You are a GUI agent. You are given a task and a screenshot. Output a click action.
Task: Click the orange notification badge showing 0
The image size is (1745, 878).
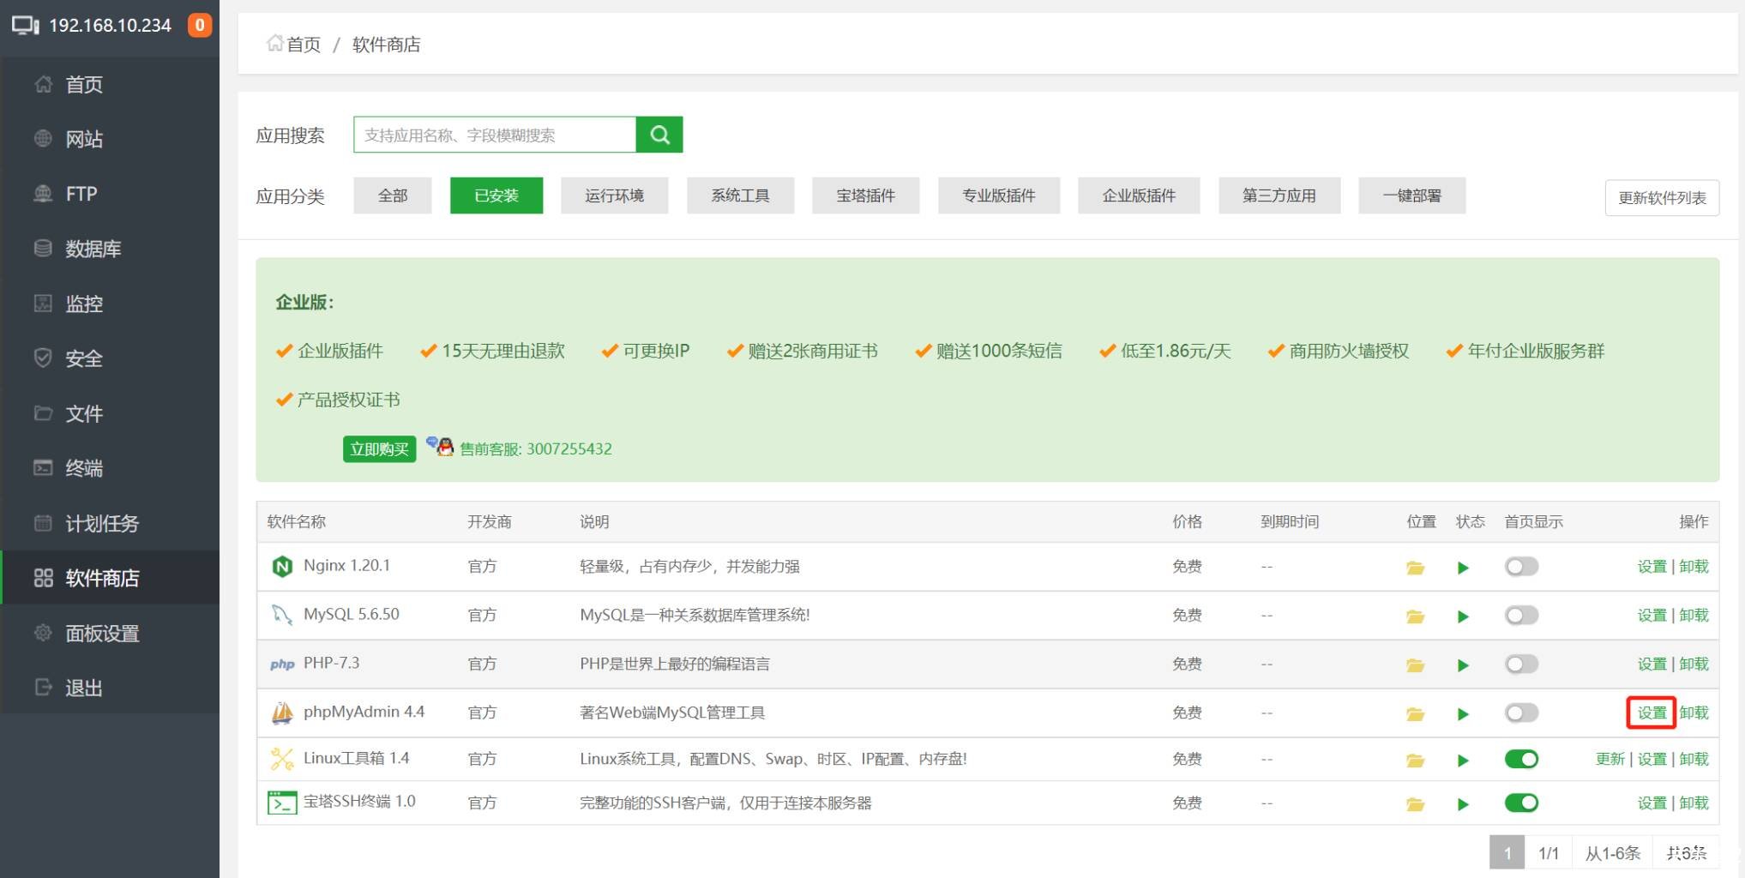coord(200,25)
